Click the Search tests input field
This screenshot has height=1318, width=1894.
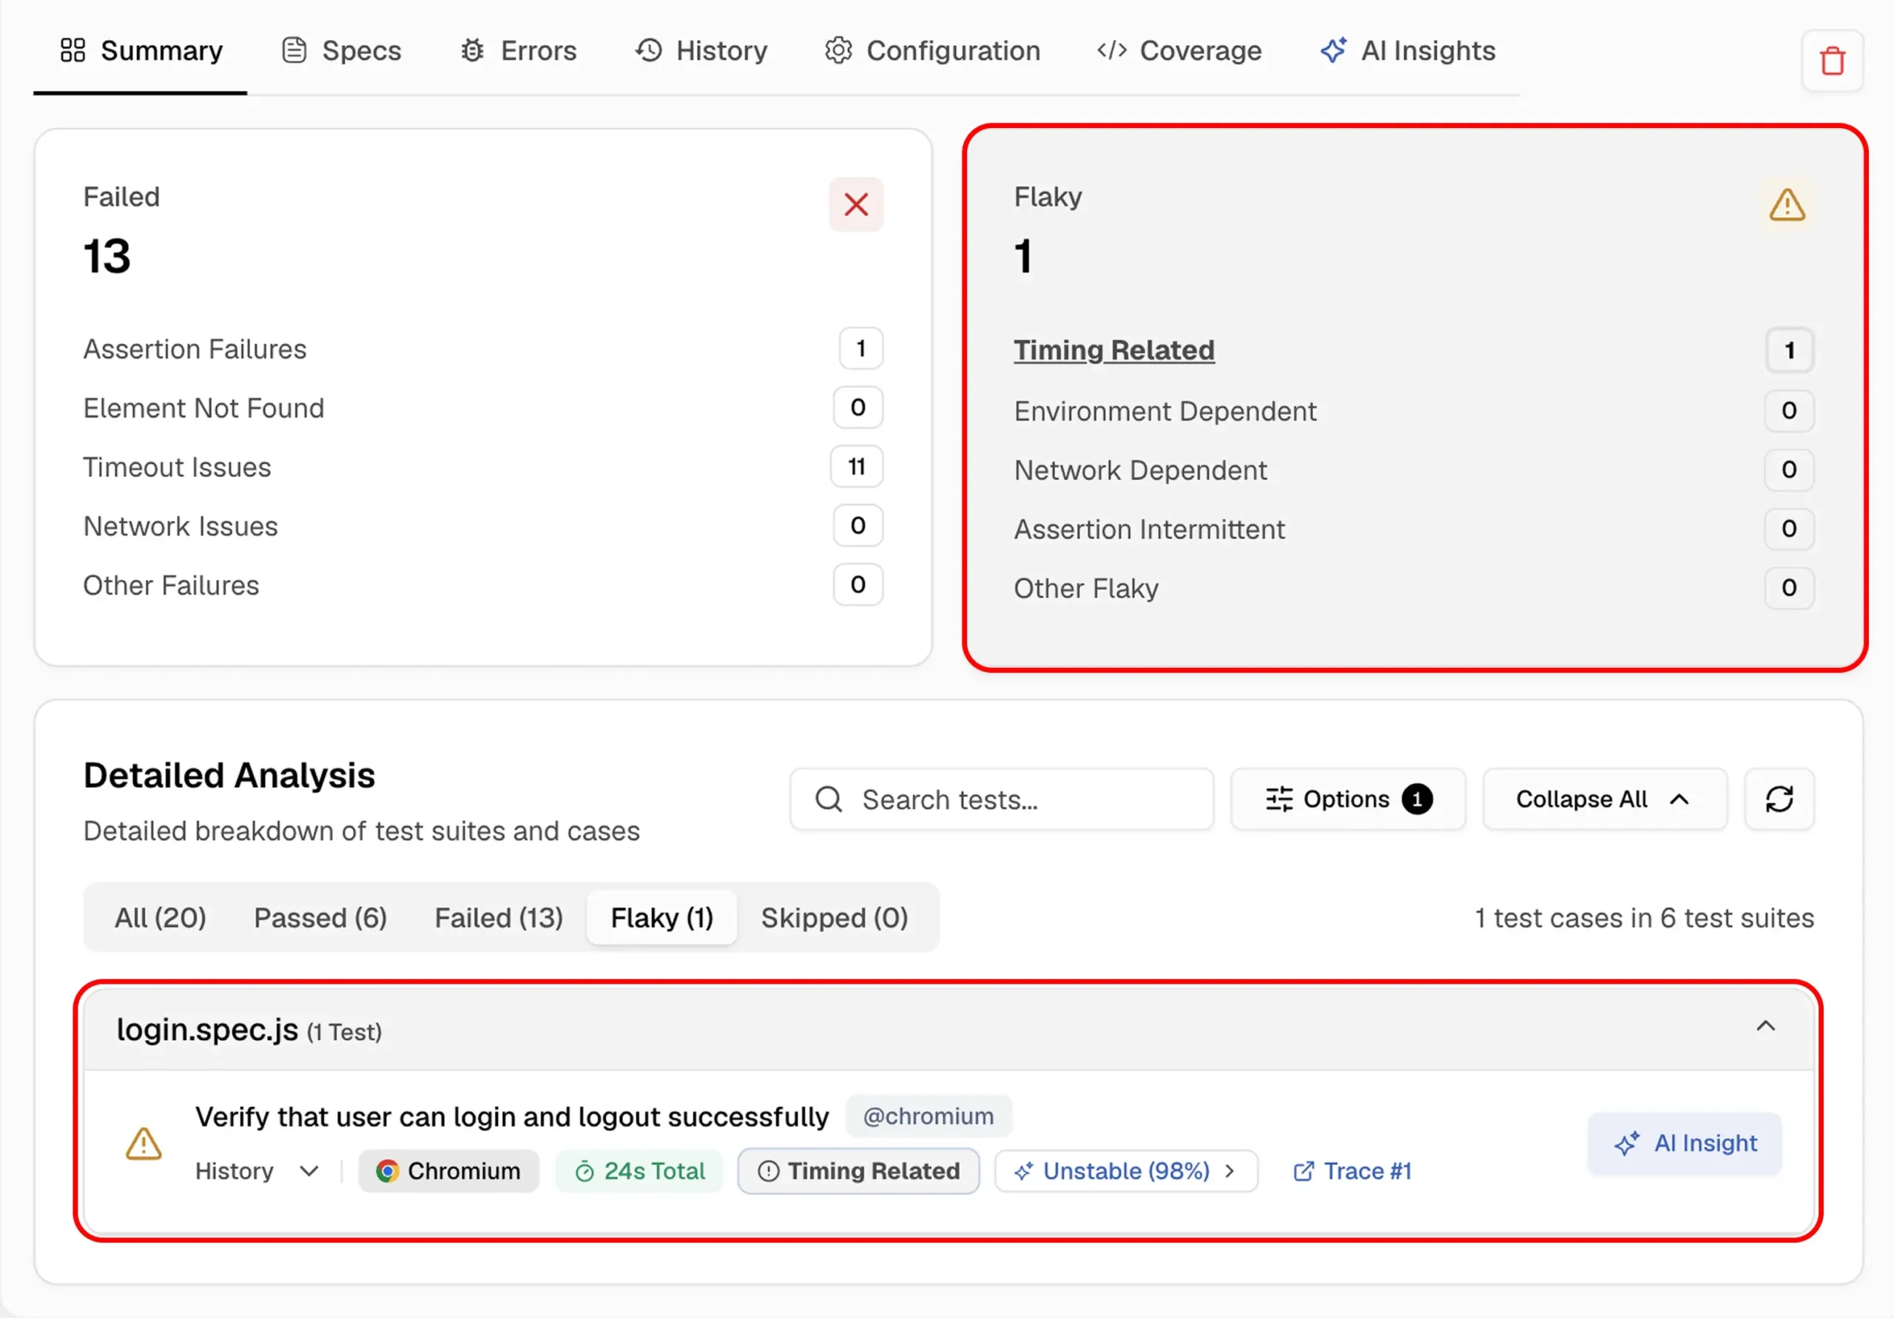point(1002,798)
